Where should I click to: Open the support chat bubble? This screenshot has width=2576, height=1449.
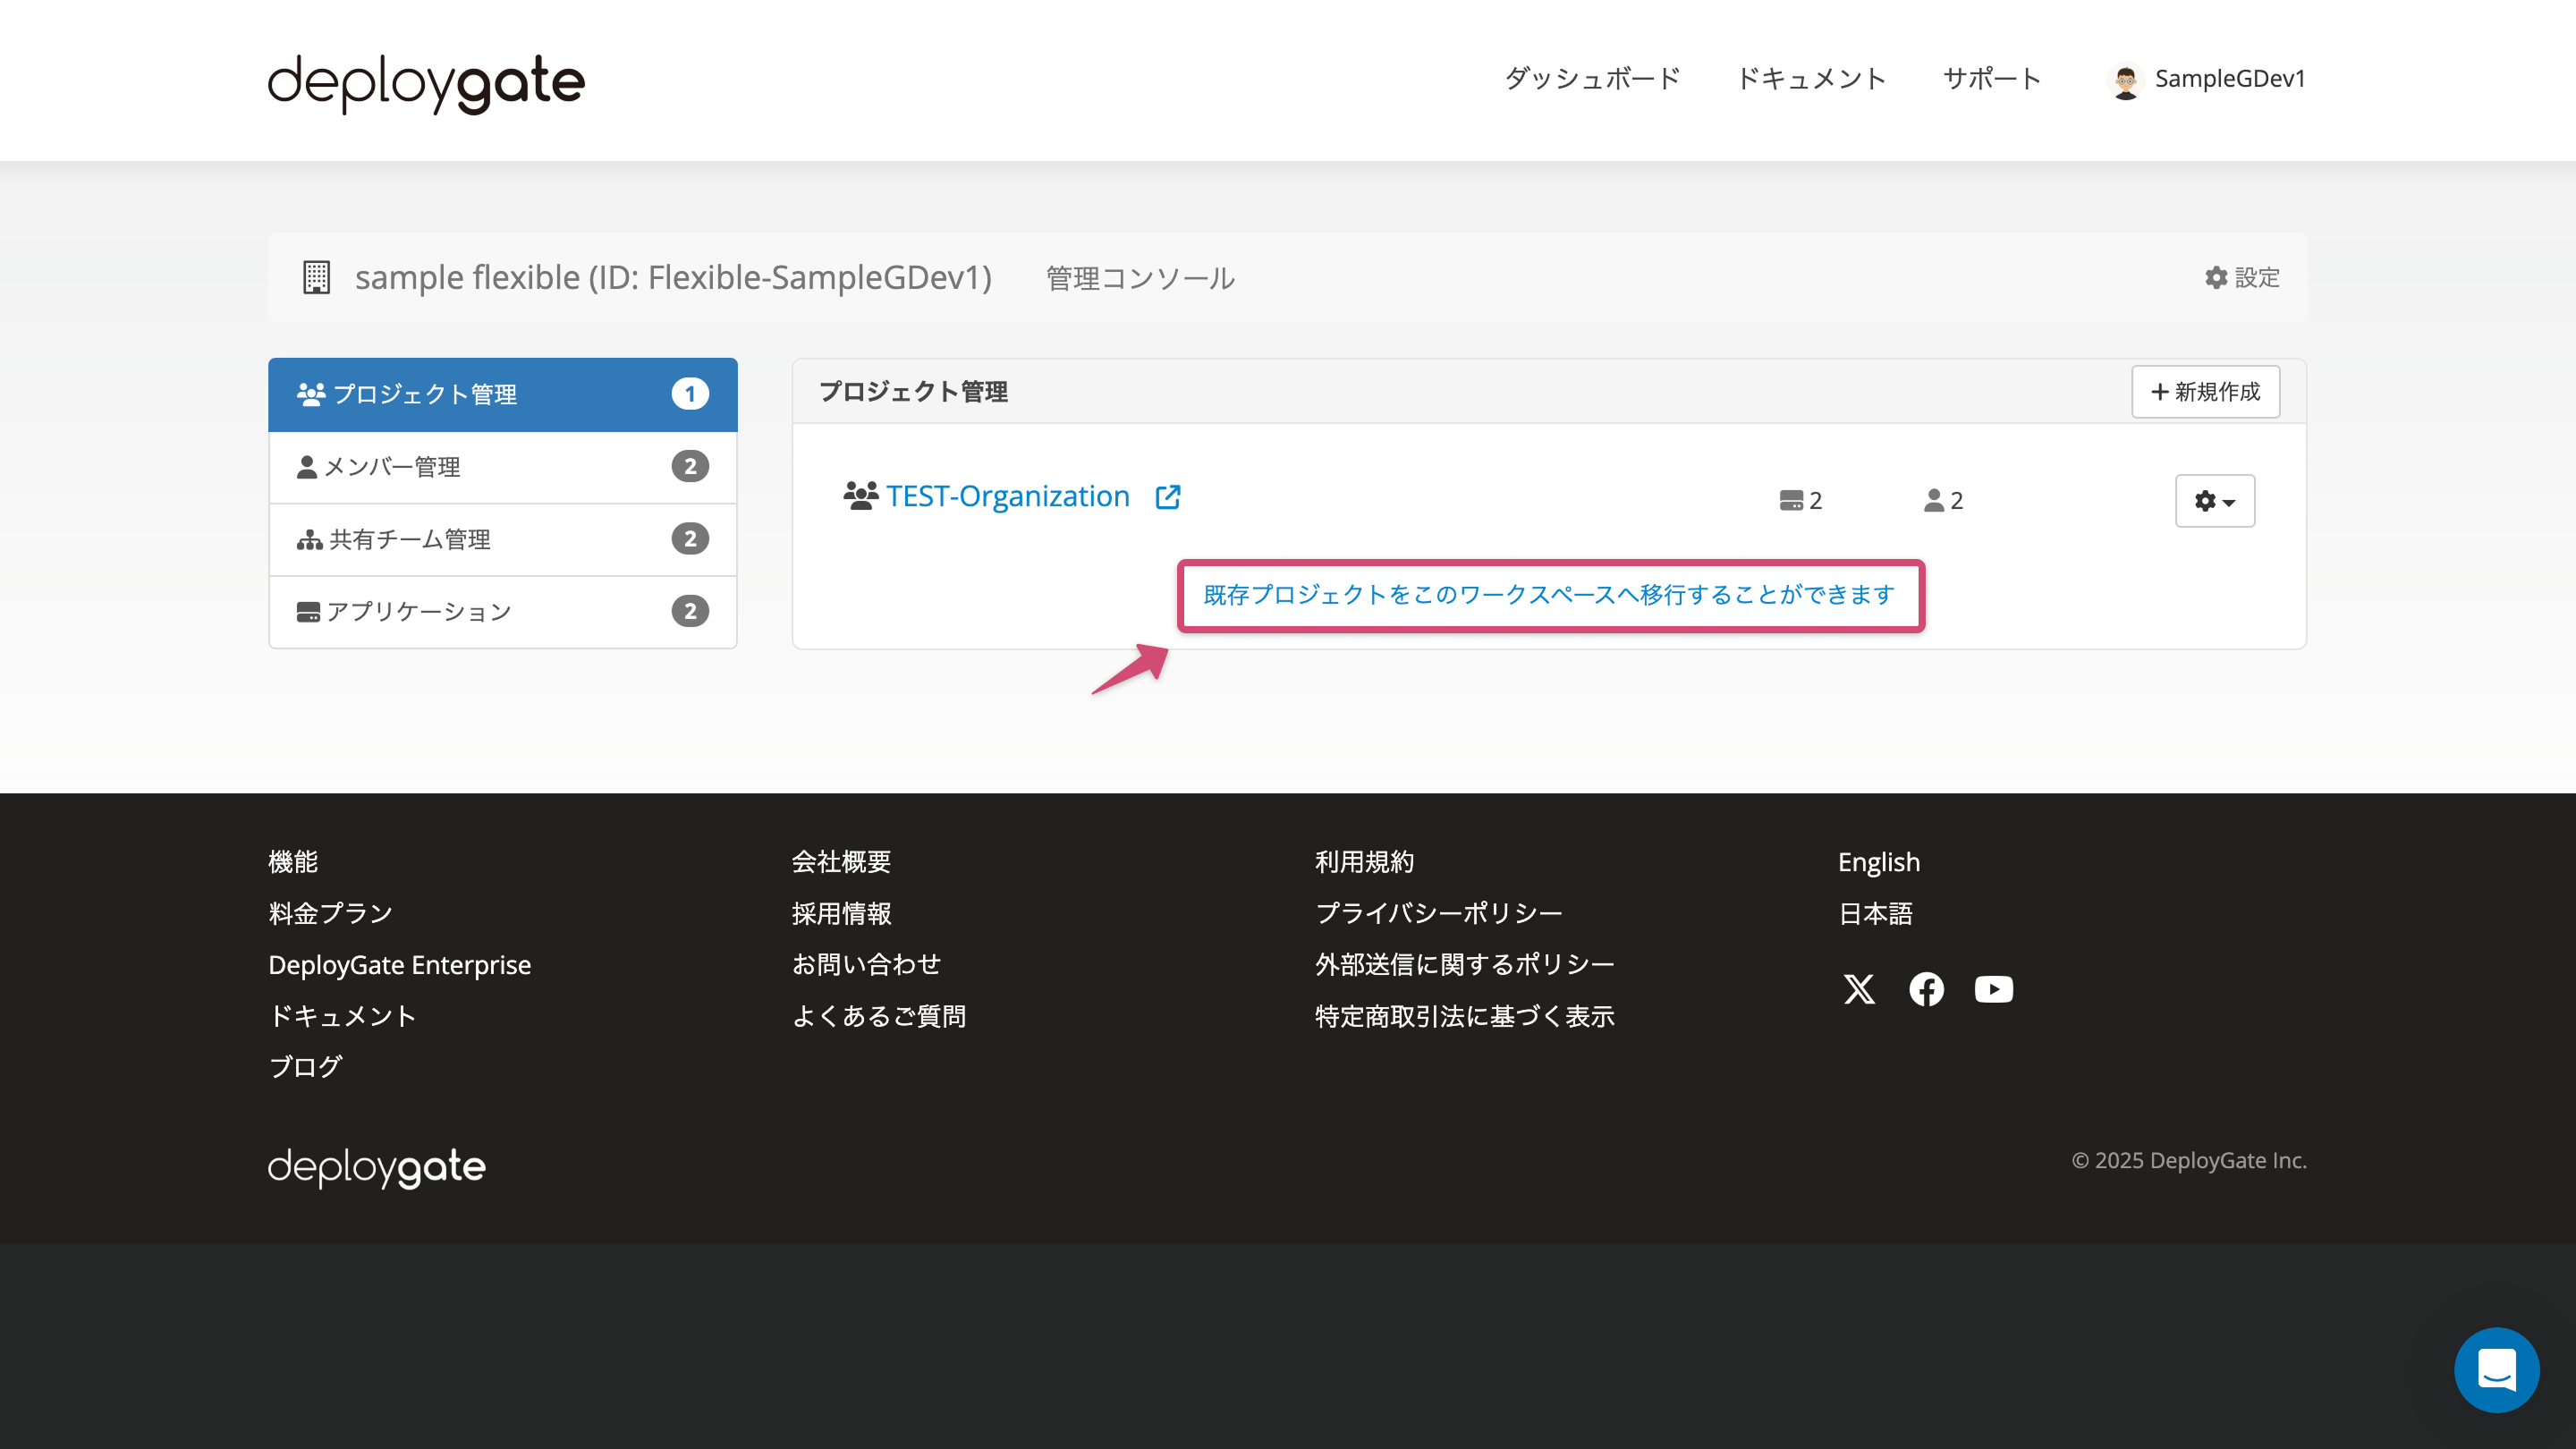2496,1369
